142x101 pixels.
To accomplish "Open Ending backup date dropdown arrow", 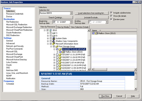I will pos(107,22).
